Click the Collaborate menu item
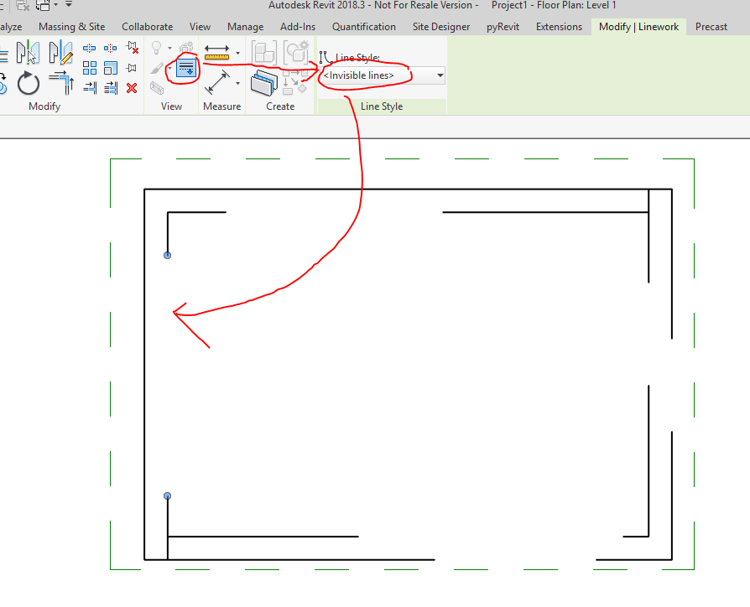 (x=147, y=26)
